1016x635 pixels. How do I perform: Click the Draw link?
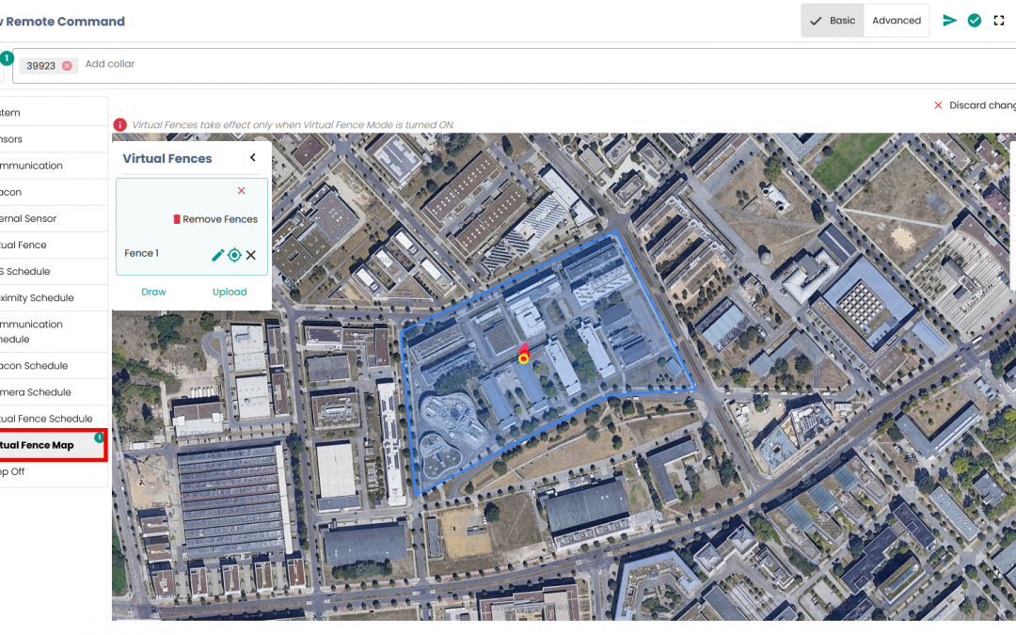pyautogui.click(x=153, y=292)
